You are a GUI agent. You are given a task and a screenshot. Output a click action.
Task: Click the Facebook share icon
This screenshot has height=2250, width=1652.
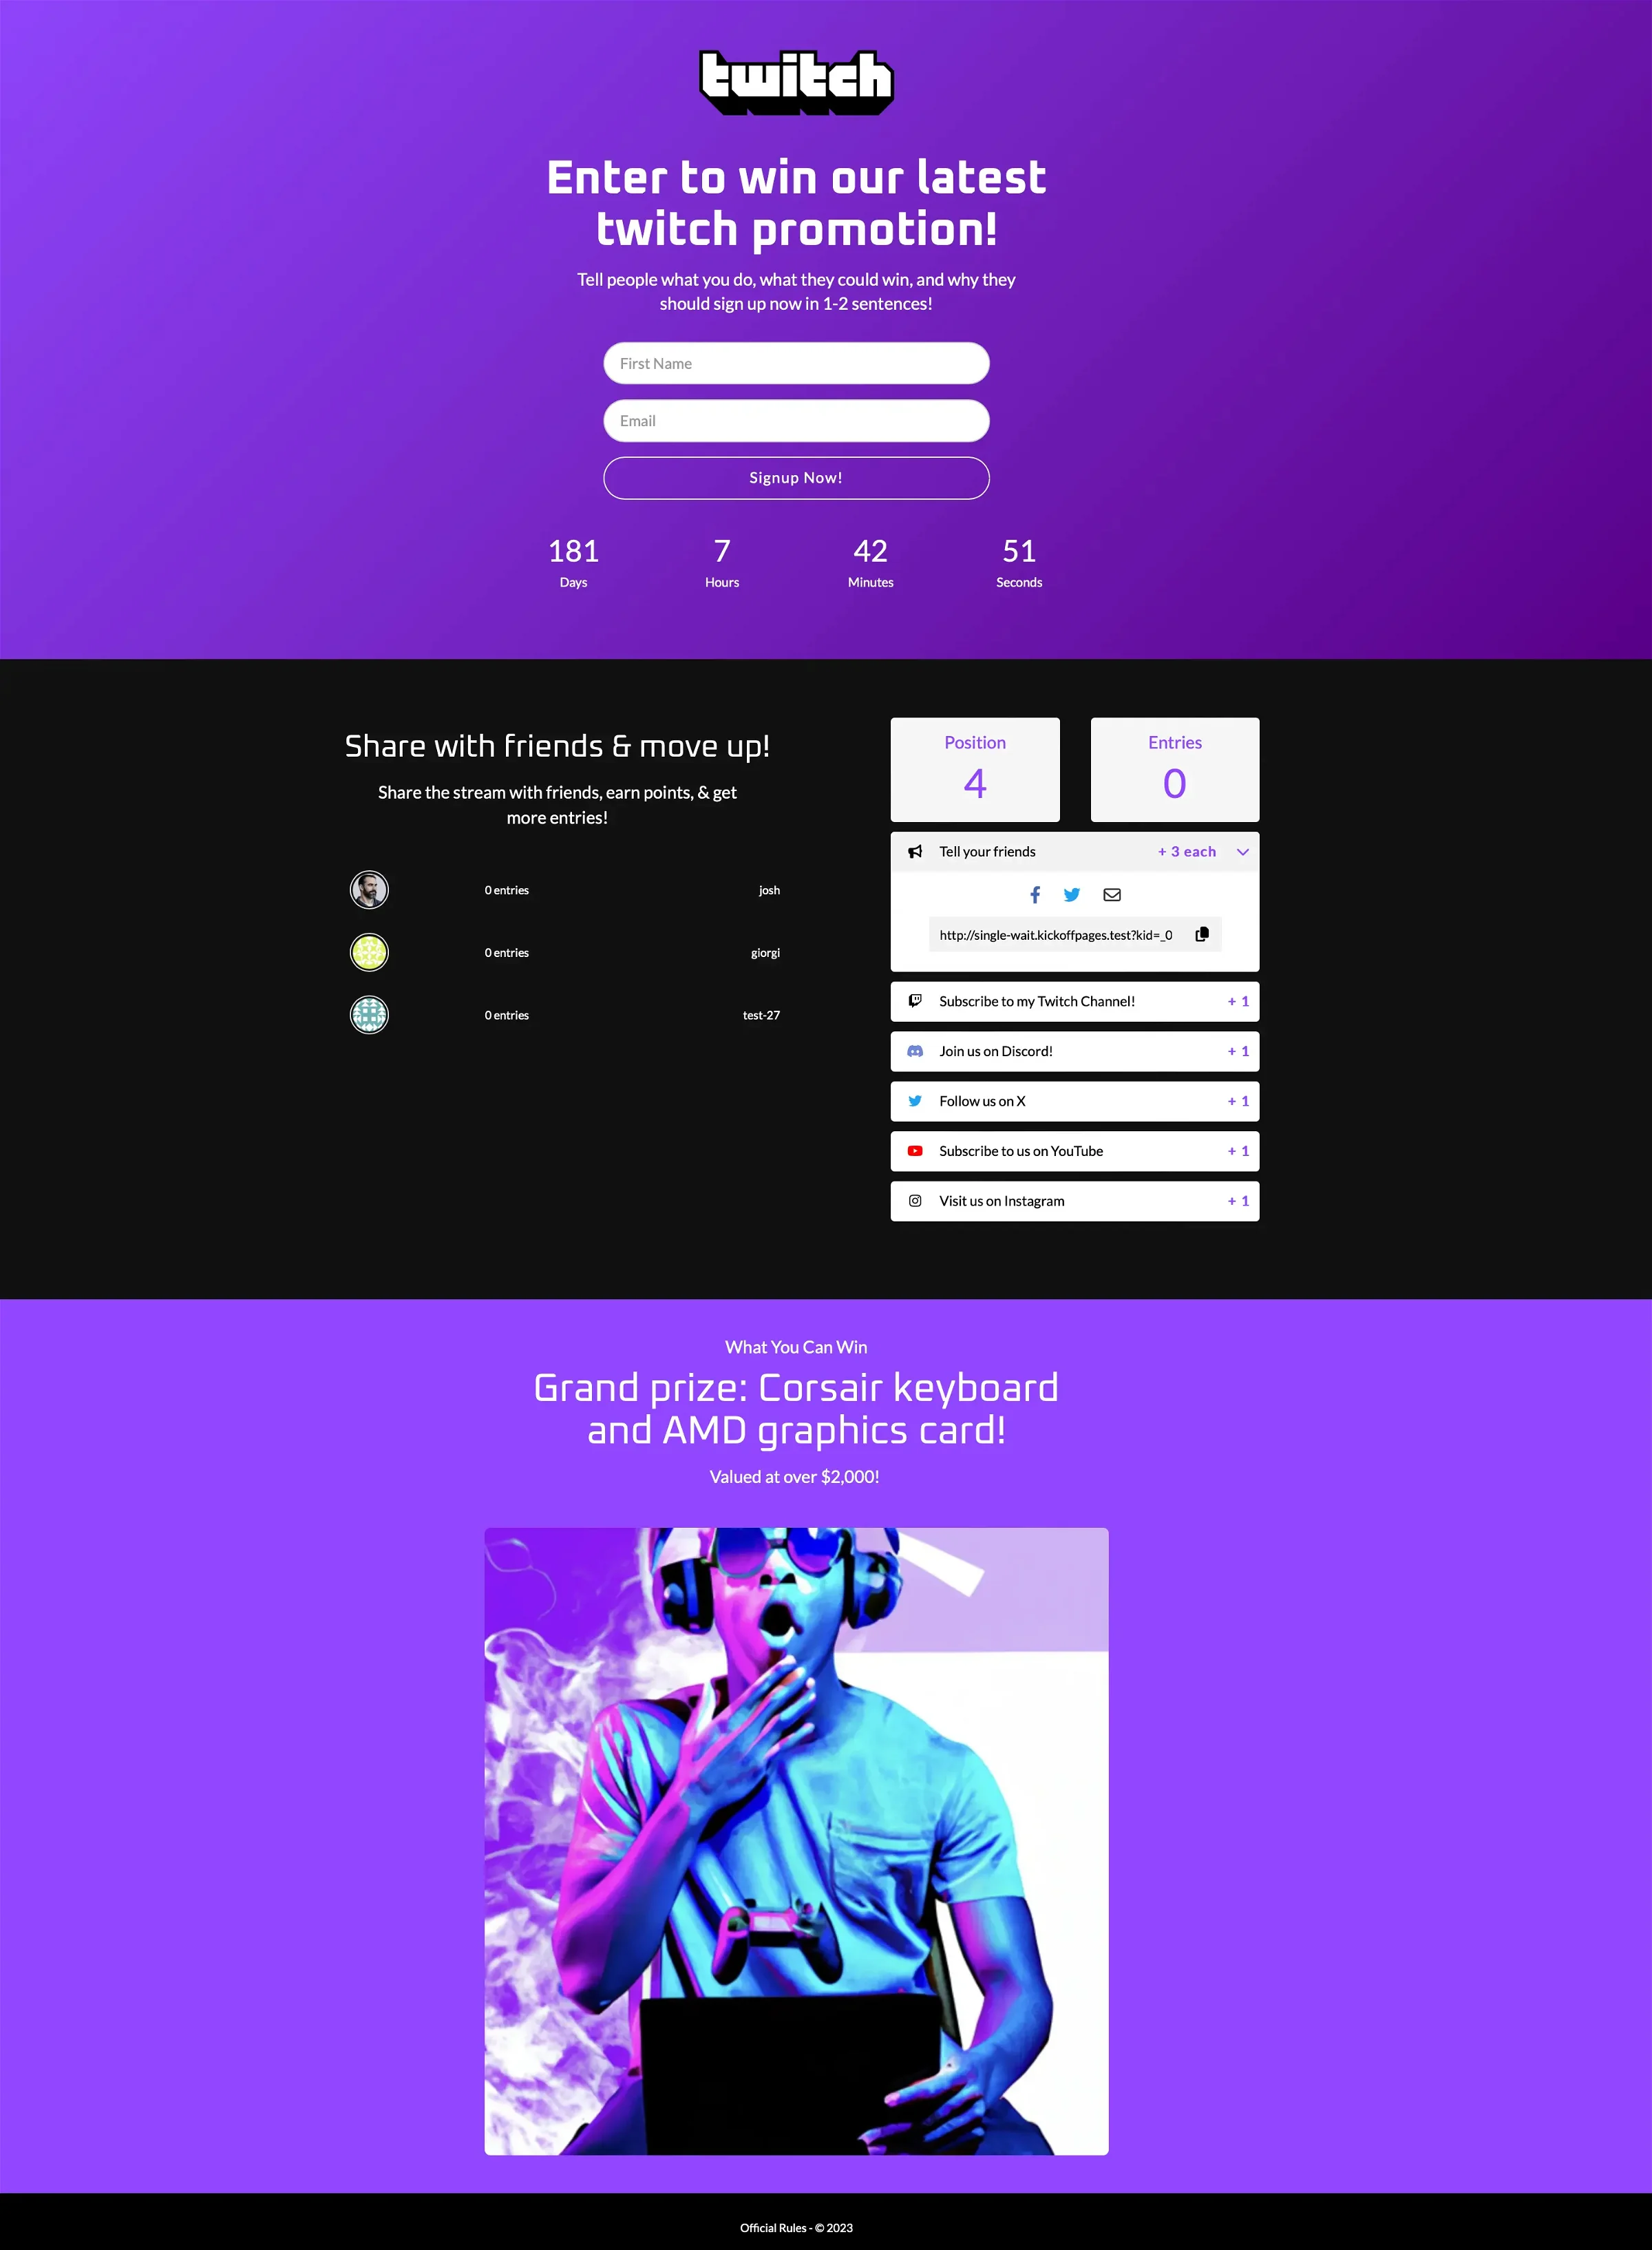pos(1032,894)
